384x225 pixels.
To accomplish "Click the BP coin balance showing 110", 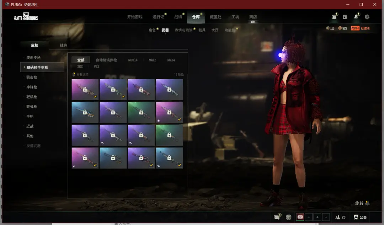I will point(330,28).
